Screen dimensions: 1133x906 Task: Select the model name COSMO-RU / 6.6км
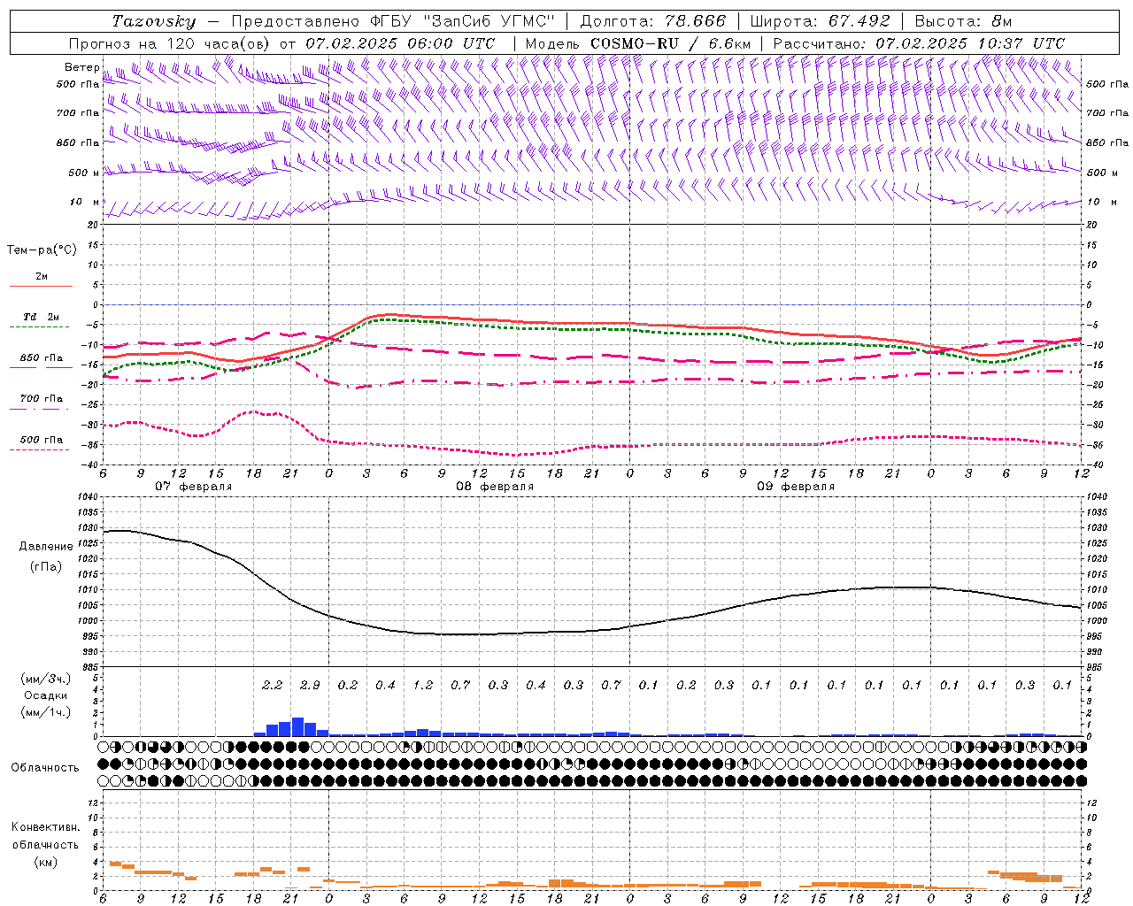click(671, 43)
